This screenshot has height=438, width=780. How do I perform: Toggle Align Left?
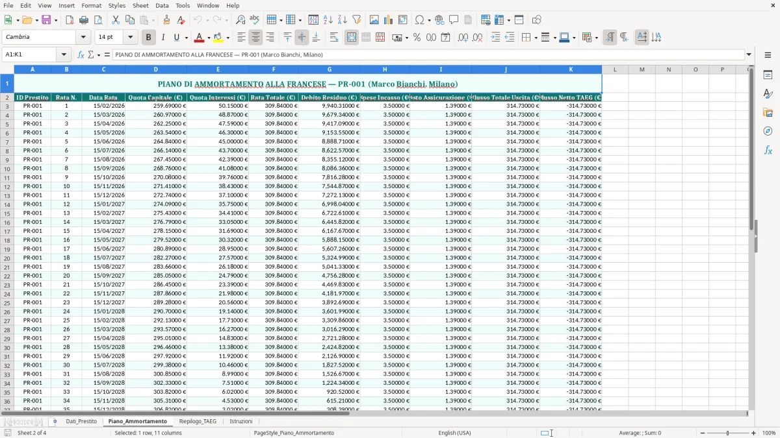click(241, 37)
